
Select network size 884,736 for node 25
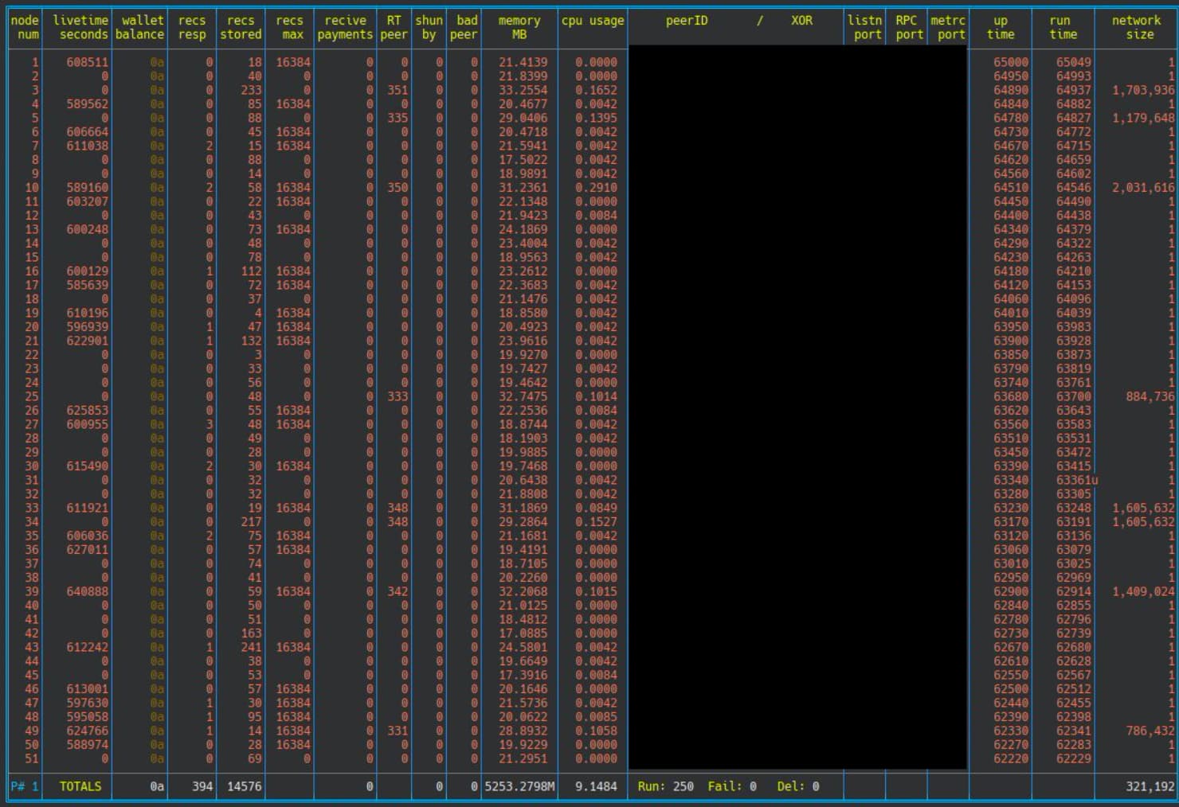[x=1150, y=396]
